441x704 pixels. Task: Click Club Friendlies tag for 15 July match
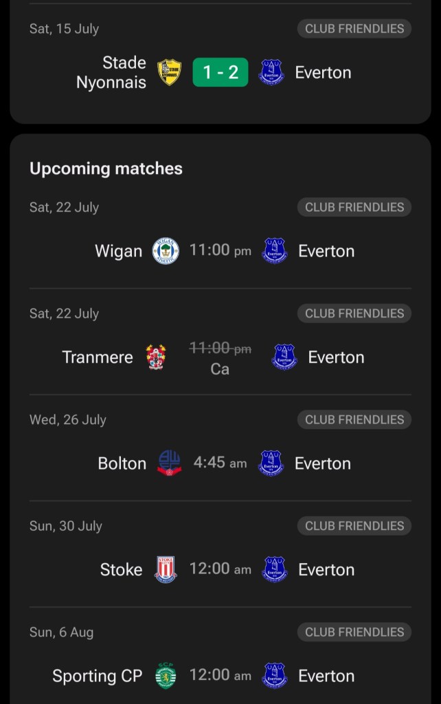(x=354, y=29)
